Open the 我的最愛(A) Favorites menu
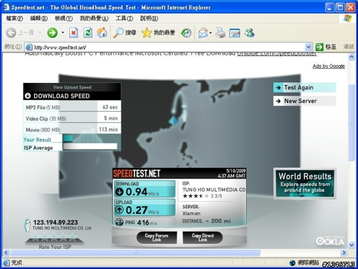Screen dimensions: 358x269 click(x=94, y=18)
